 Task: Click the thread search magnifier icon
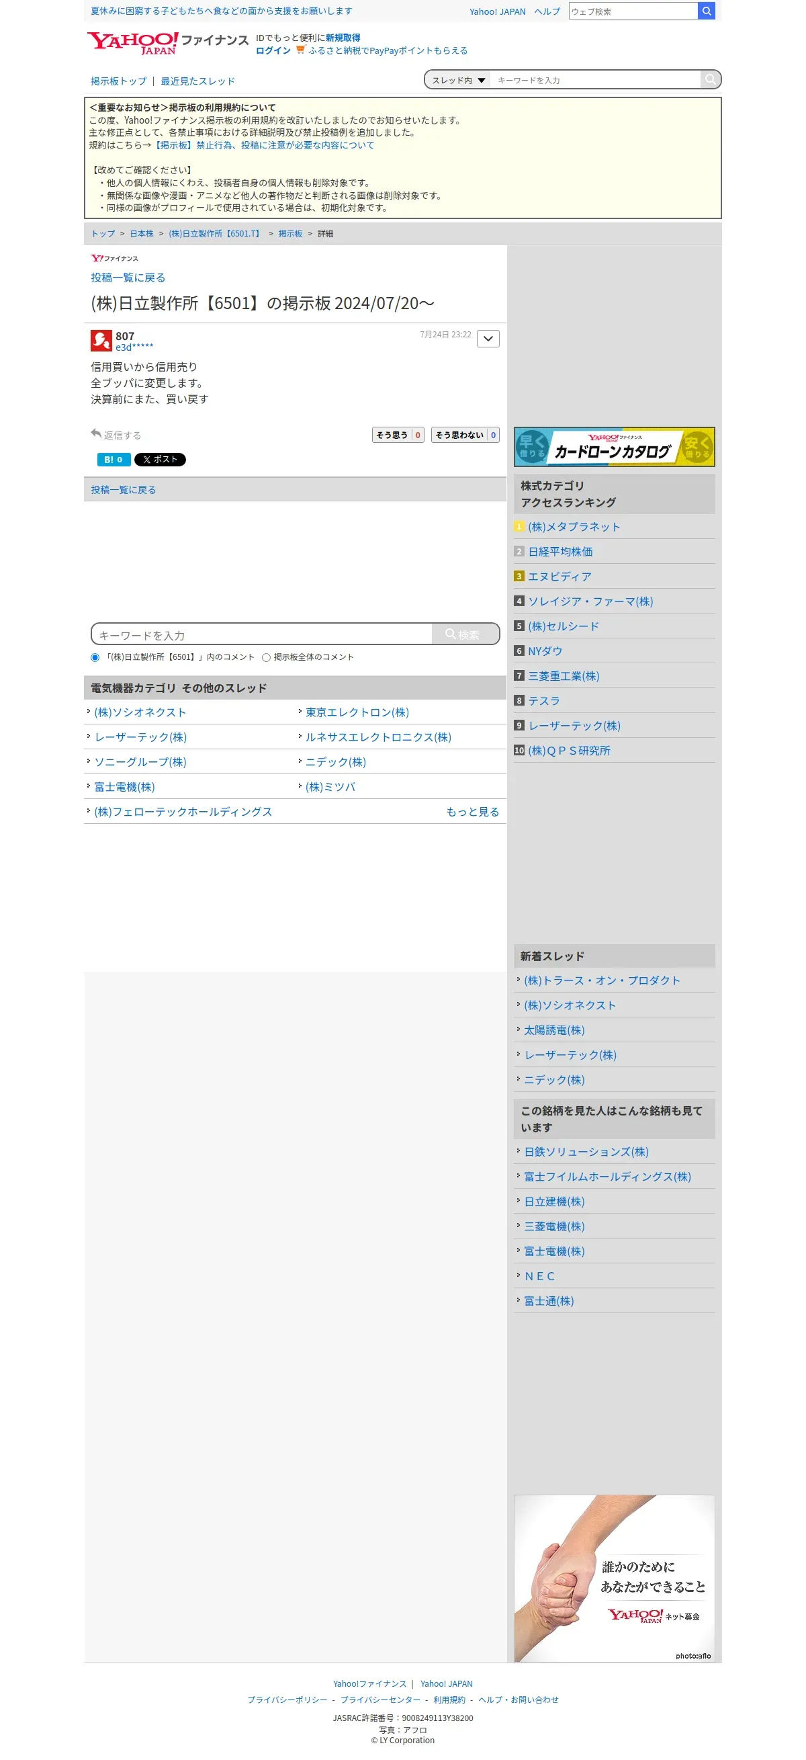tap(711, 79)
